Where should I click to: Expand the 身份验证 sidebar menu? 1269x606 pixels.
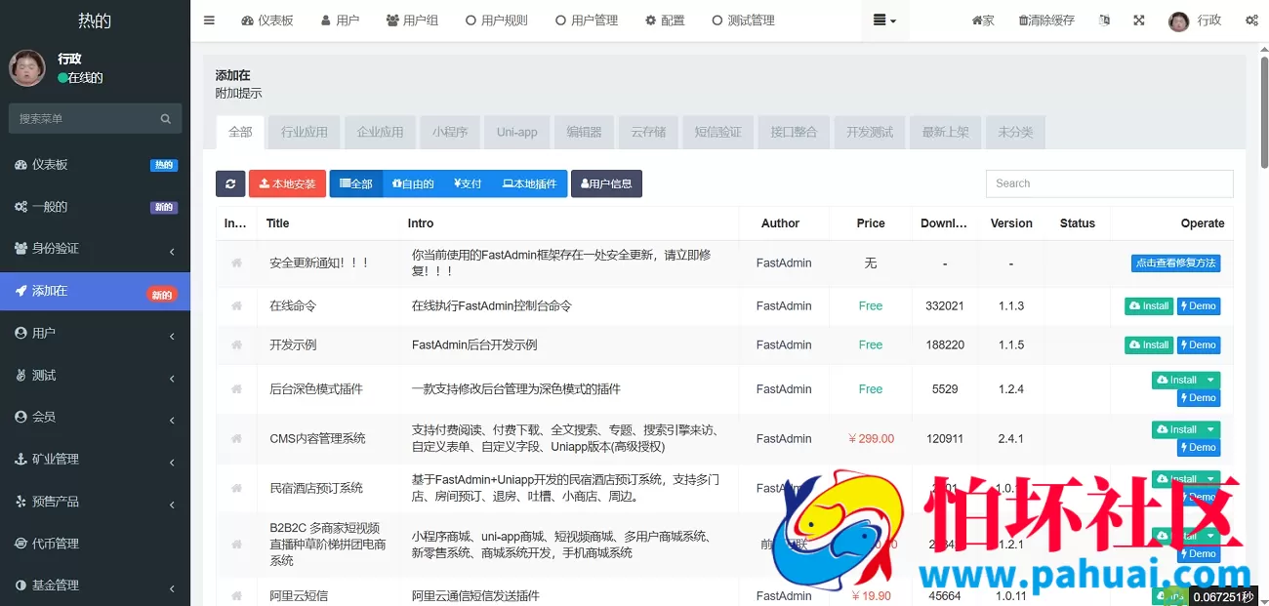click(x=95, y=249)
